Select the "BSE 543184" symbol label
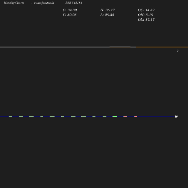The width and height of the screenshot is (188, 188). point(74,3)
